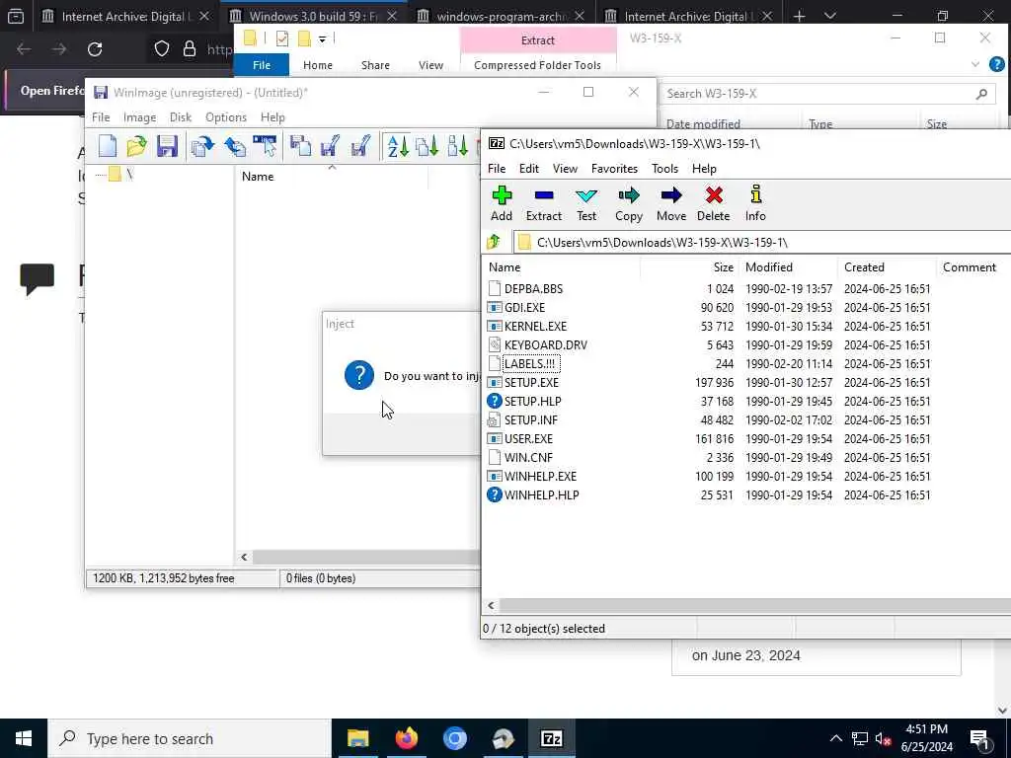Open Image menu in WinImage

coord(140,117)
